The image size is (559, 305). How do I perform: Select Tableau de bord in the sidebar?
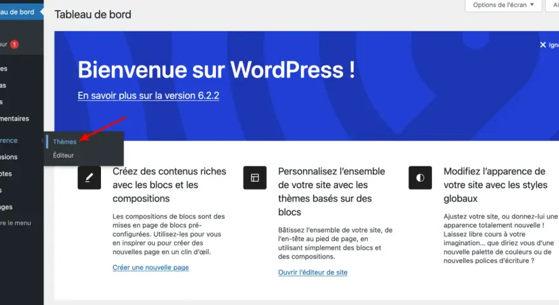coord(21,12)
